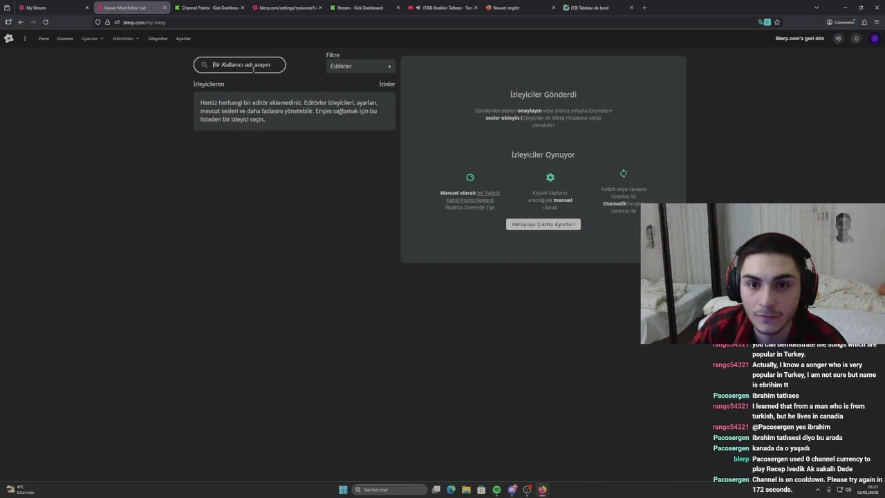
Task: Click the shield icon in address bar
Action: (98, 22)
